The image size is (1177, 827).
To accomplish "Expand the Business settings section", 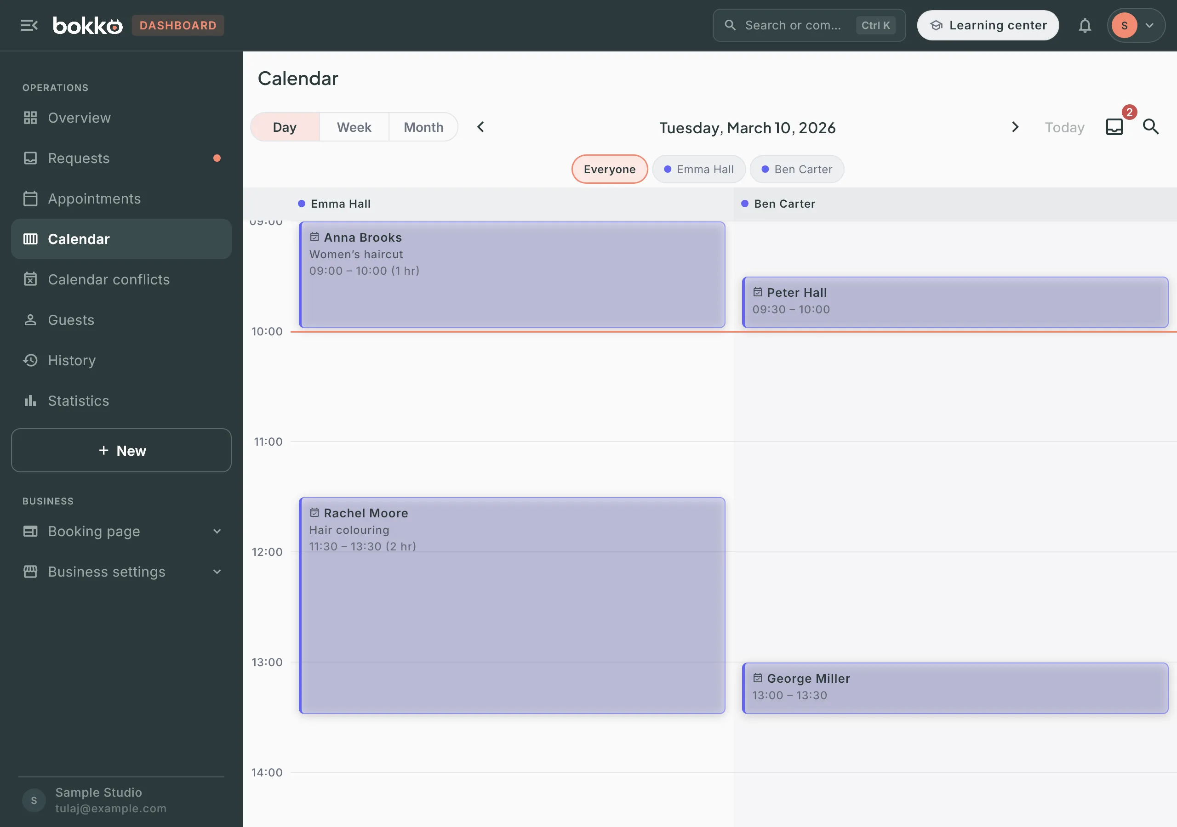I will point(121,571).
